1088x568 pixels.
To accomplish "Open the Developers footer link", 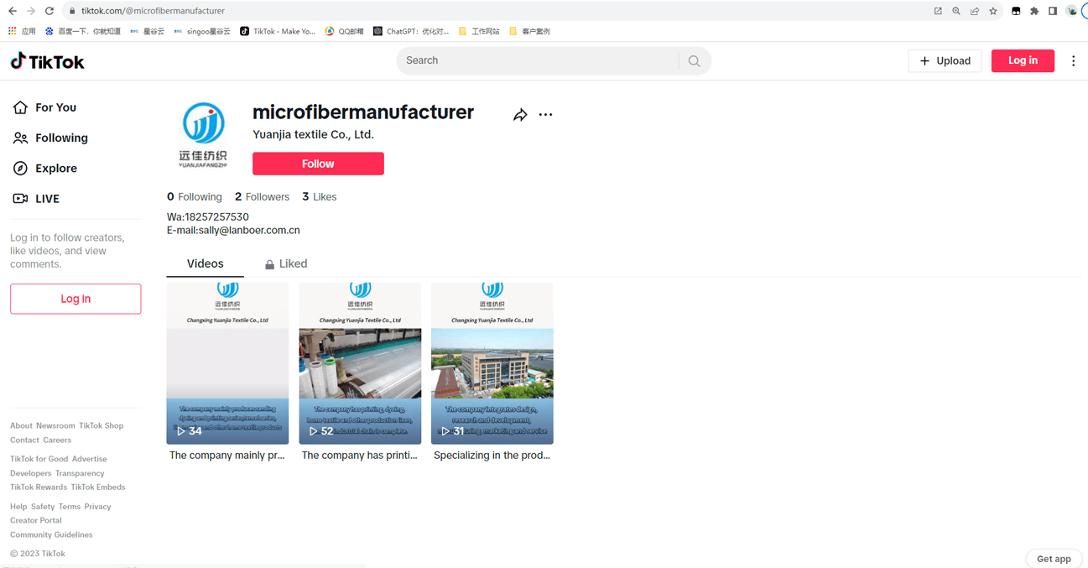I will click(x=31, y=474).
